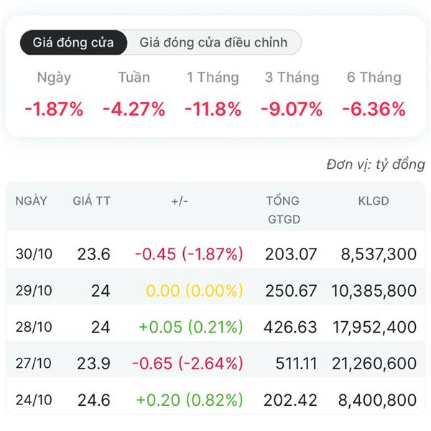Select the 1 Tháng period

pyautogui.click(x=213, y=78)
